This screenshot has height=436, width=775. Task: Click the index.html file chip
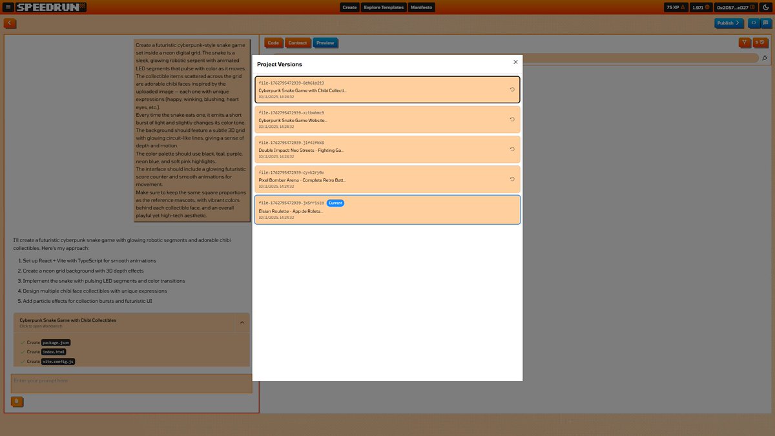tap(54, 352)
